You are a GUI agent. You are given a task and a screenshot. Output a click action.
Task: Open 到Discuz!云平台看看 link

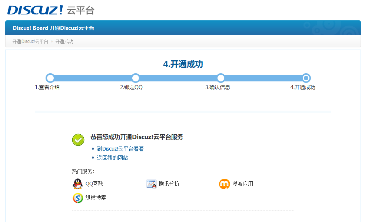(x=120, y=149)
